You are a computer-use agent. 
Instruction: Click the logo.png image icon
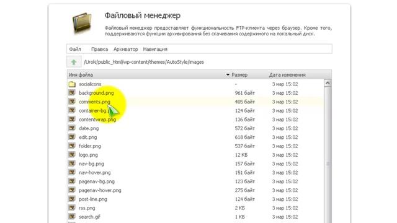(72, 155)
